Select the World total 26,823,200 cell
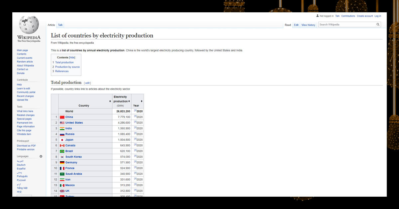The image size is (399, 209). click(x=122, y=111)
